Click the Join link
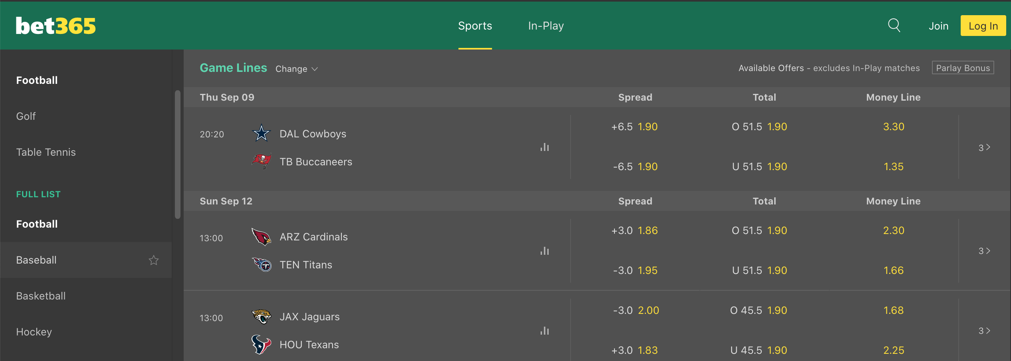 click(x=938, y=26)
